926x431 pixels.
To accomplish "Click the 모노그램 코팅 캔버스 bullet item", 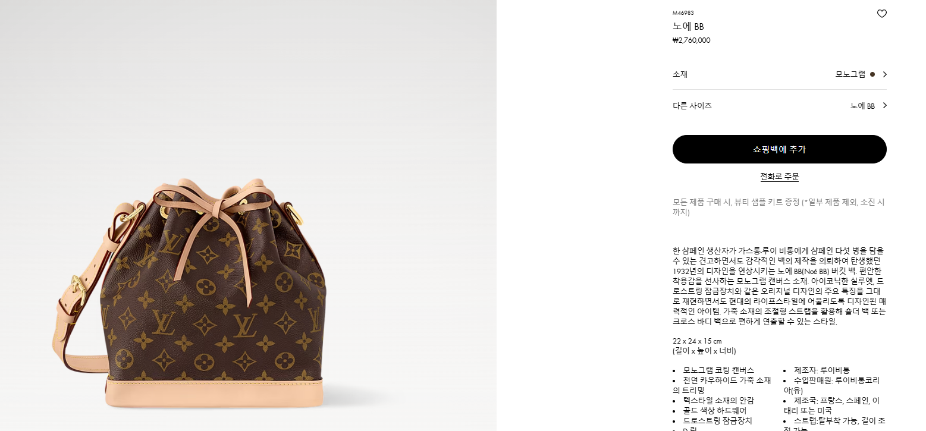I will [x=718, y=370].
